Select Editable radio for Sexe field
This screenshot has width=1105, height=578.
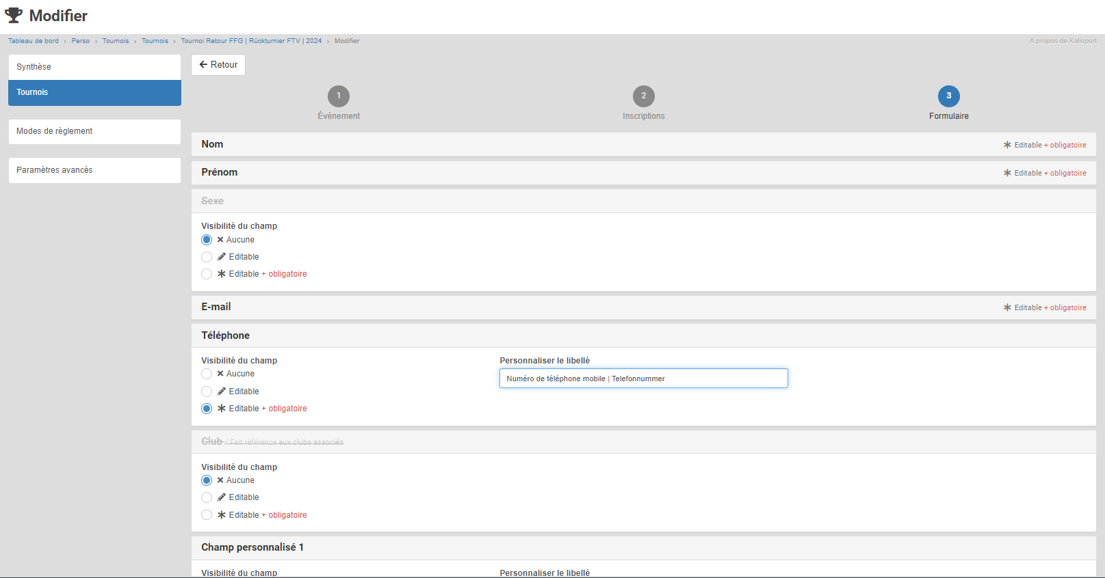(x=207, y=257)
